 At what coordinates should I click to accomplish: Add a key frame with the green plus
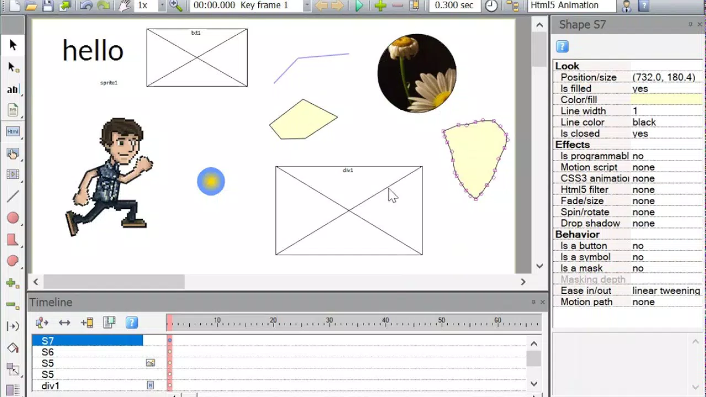380,6
